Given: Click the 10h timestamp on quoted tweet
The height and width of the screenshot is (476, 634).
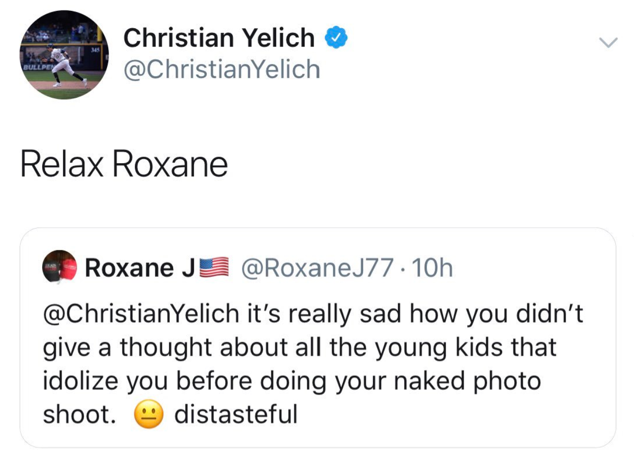Looking at the screenshot, I should 432,268.
